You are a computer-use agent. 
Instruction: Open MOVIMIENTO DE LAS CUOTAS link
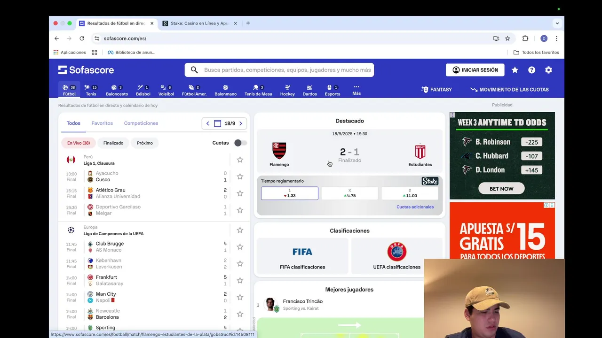[x=509, y=90]
